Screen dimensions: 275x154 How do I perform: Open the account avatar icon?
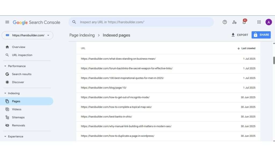269,22
